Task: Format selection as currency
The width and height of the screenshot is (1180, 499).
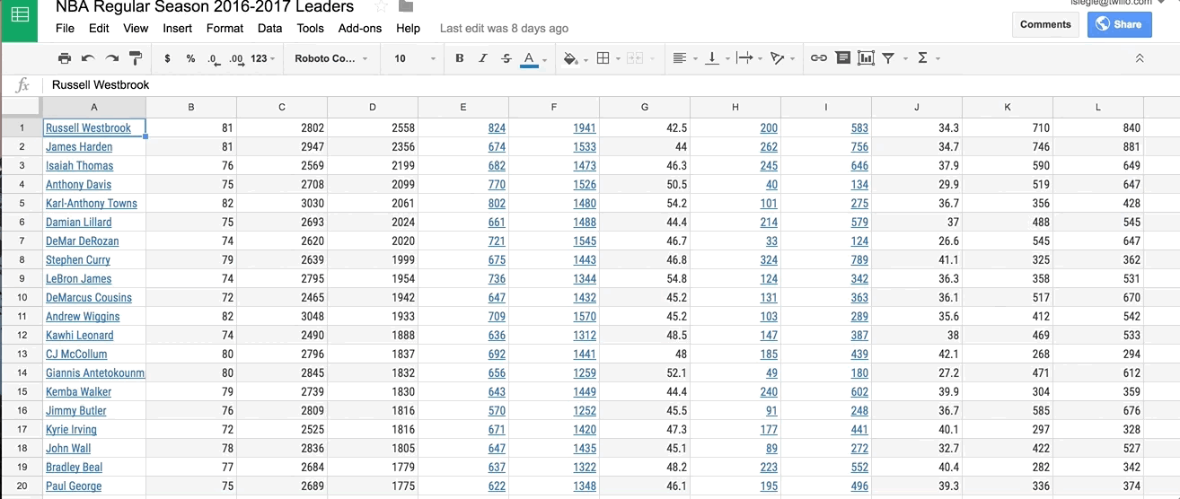Action: [167, 58]
